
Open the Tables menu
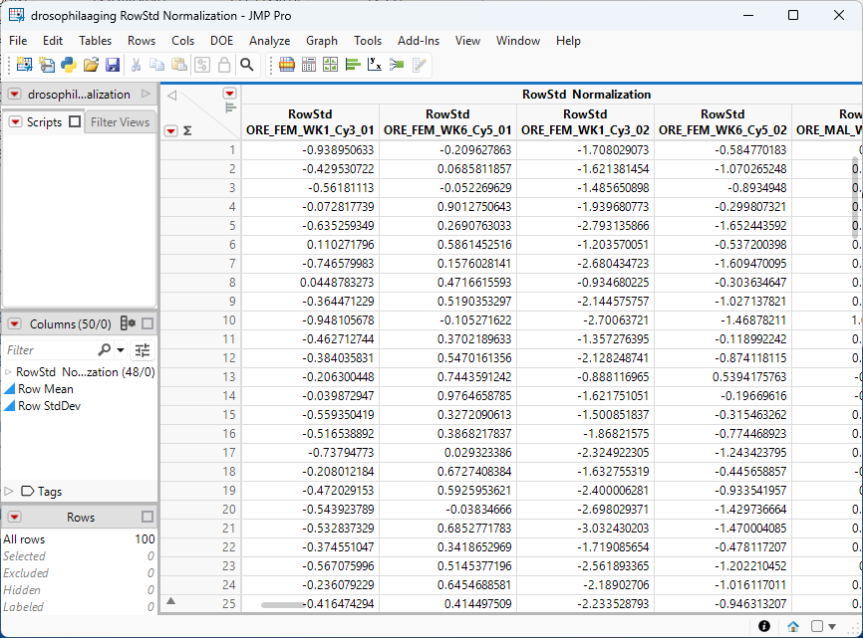[x=95, y=41]
